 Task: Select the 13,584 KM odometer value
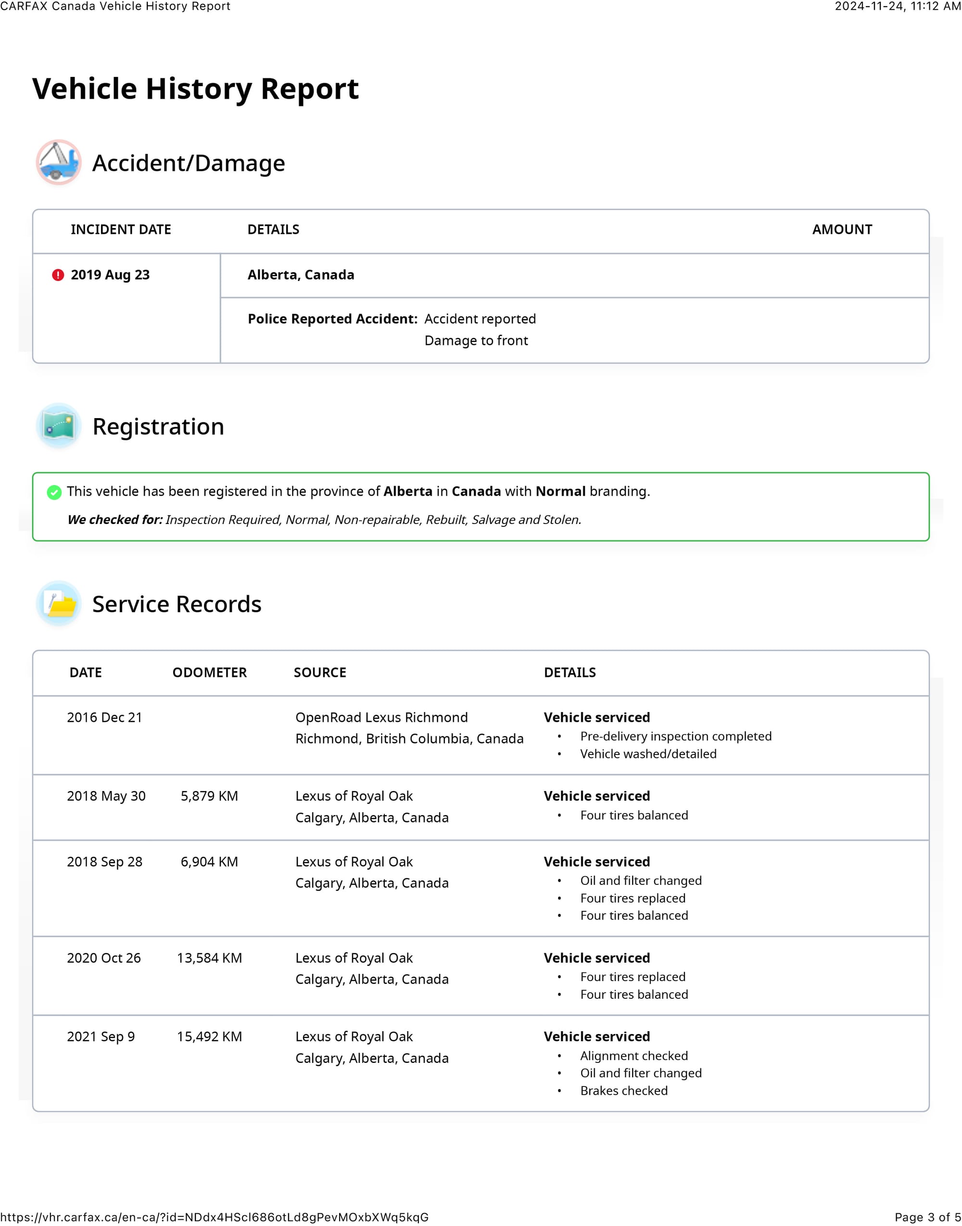point(209,958)
